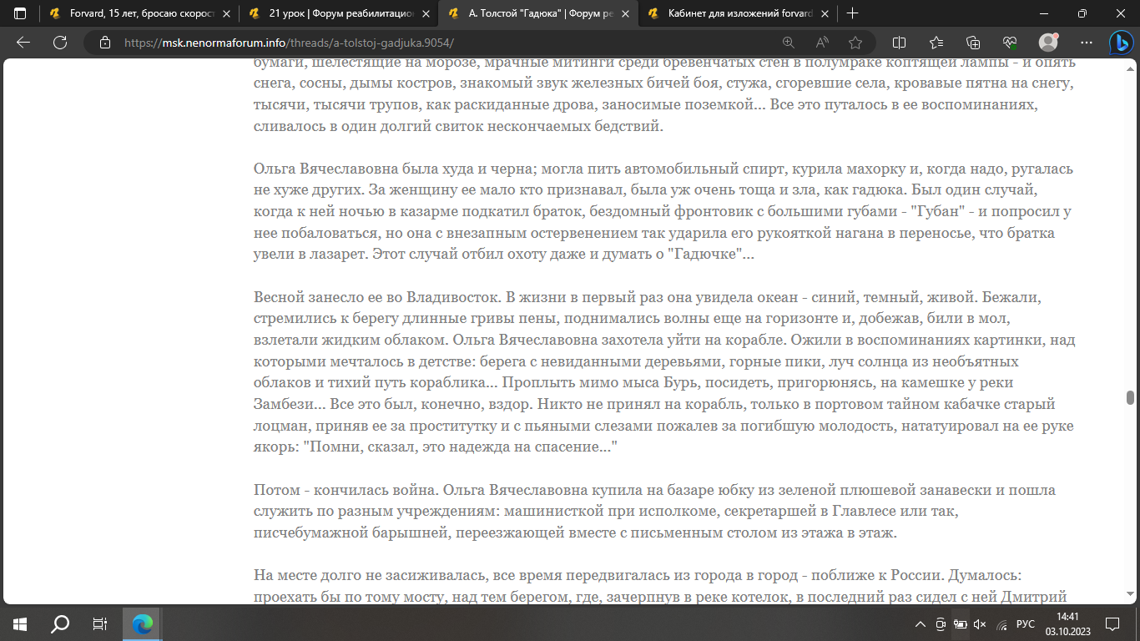Open Task View on the taskbar
Image resolution: width=1140 pixels, height=641 pixels.
pos(100,623)
